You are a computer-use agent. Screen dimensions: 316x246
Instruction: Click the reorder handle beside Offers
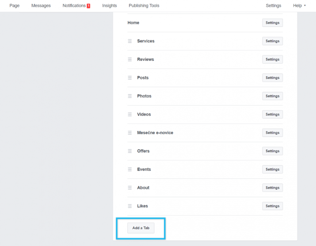point(130,151)
